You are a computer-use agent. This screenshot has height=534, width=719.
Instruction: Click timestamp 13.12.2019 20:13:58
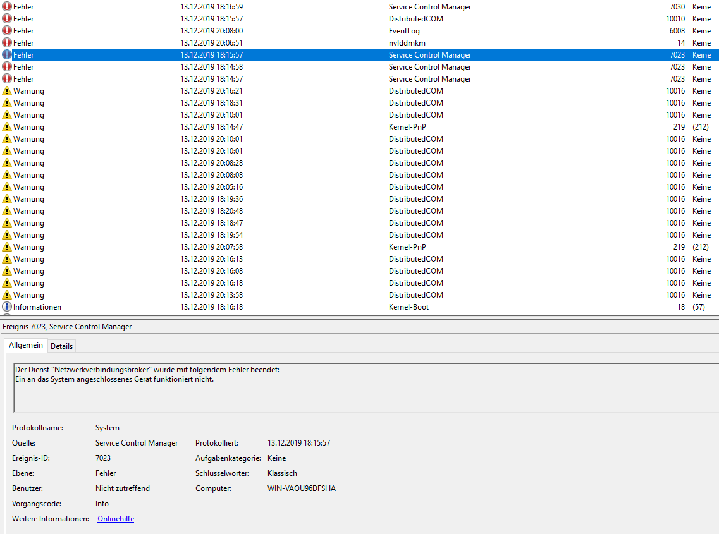pos(211,294)
